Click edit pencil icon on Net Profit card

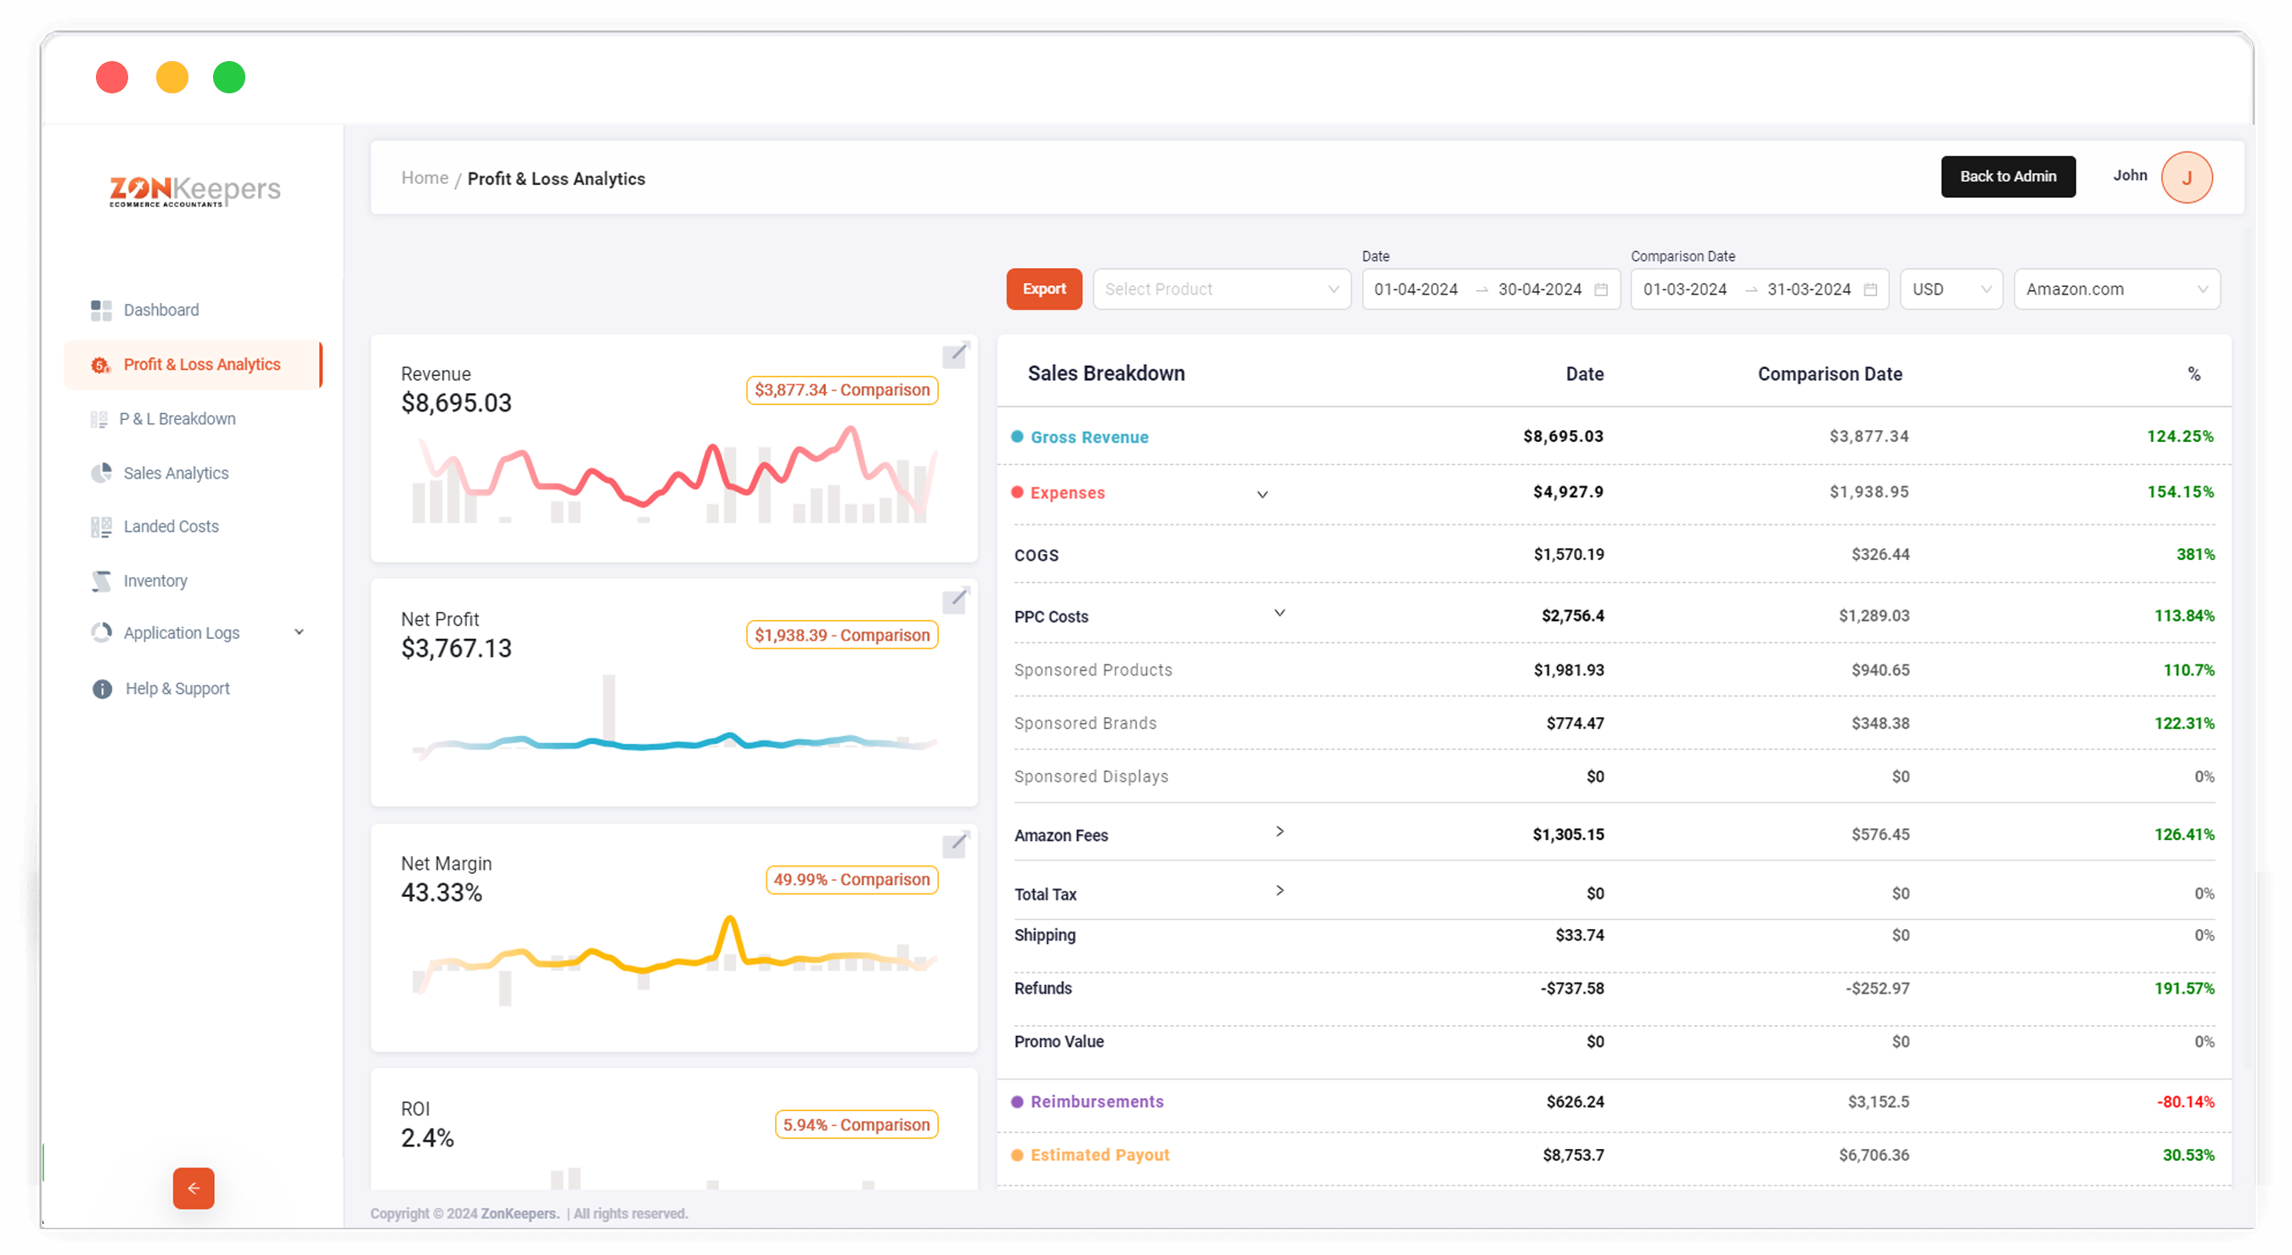pyautogui.click(x=956, y=601)
